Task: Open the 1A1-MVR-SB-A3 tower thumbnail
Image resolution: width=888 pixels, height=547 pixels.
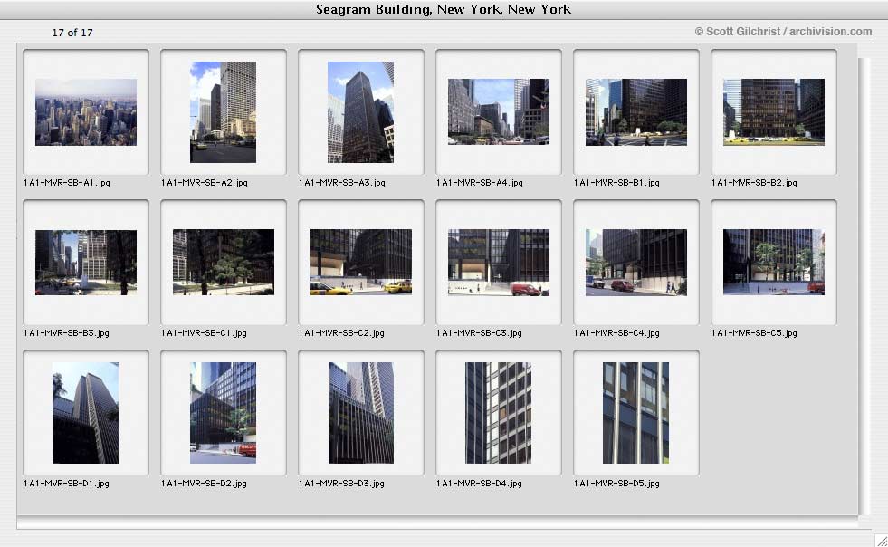Action: coord(361,112)
